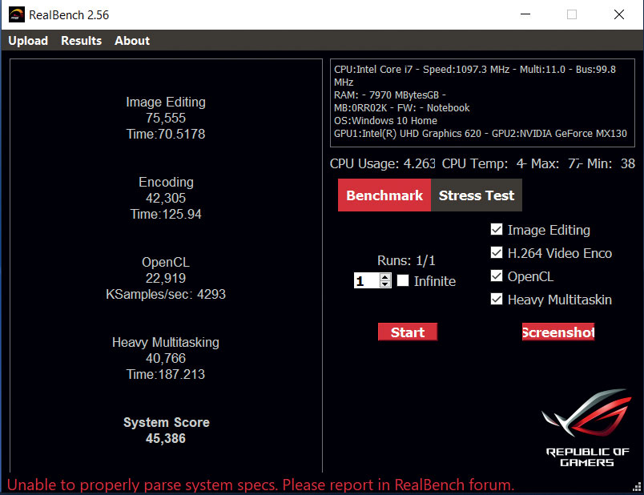Click the window resize grip in the corner
Screen dimensions: 644x495
tap(637, 487)
